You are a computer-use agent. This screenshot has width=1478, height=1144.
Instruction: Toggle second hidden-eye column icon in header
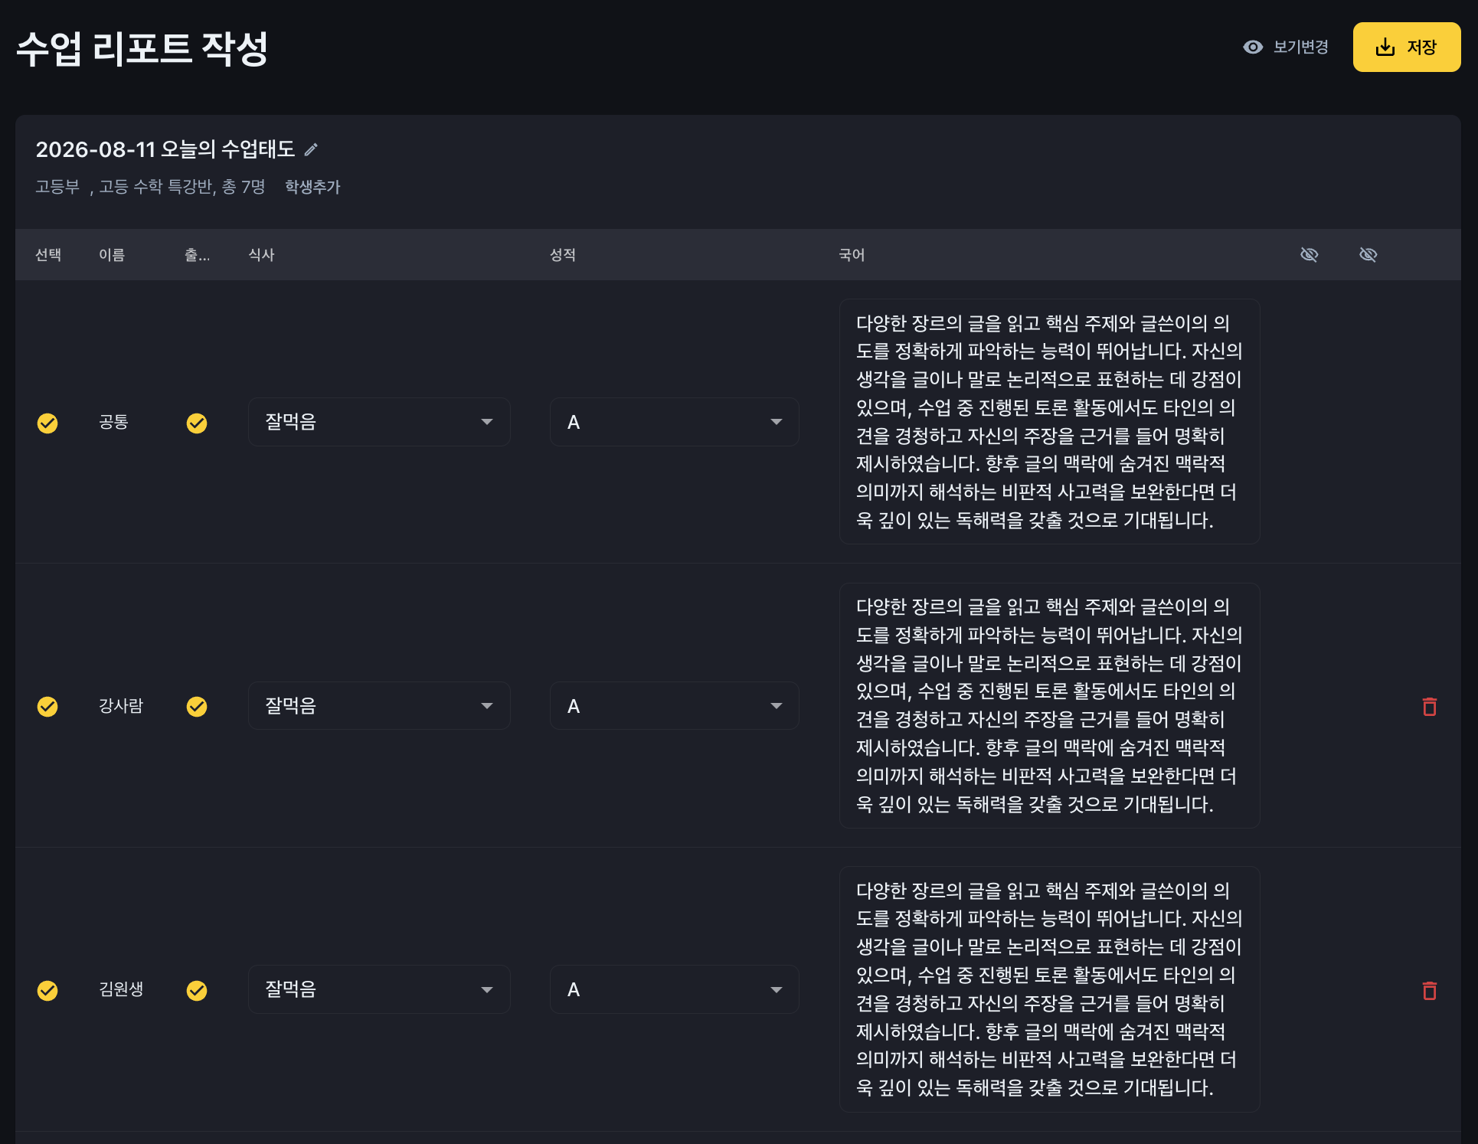(1368, 254)
